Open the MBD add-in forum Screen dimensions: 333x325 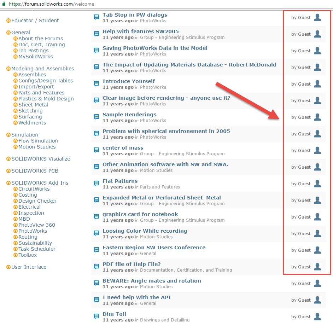(x=24, y=219)
